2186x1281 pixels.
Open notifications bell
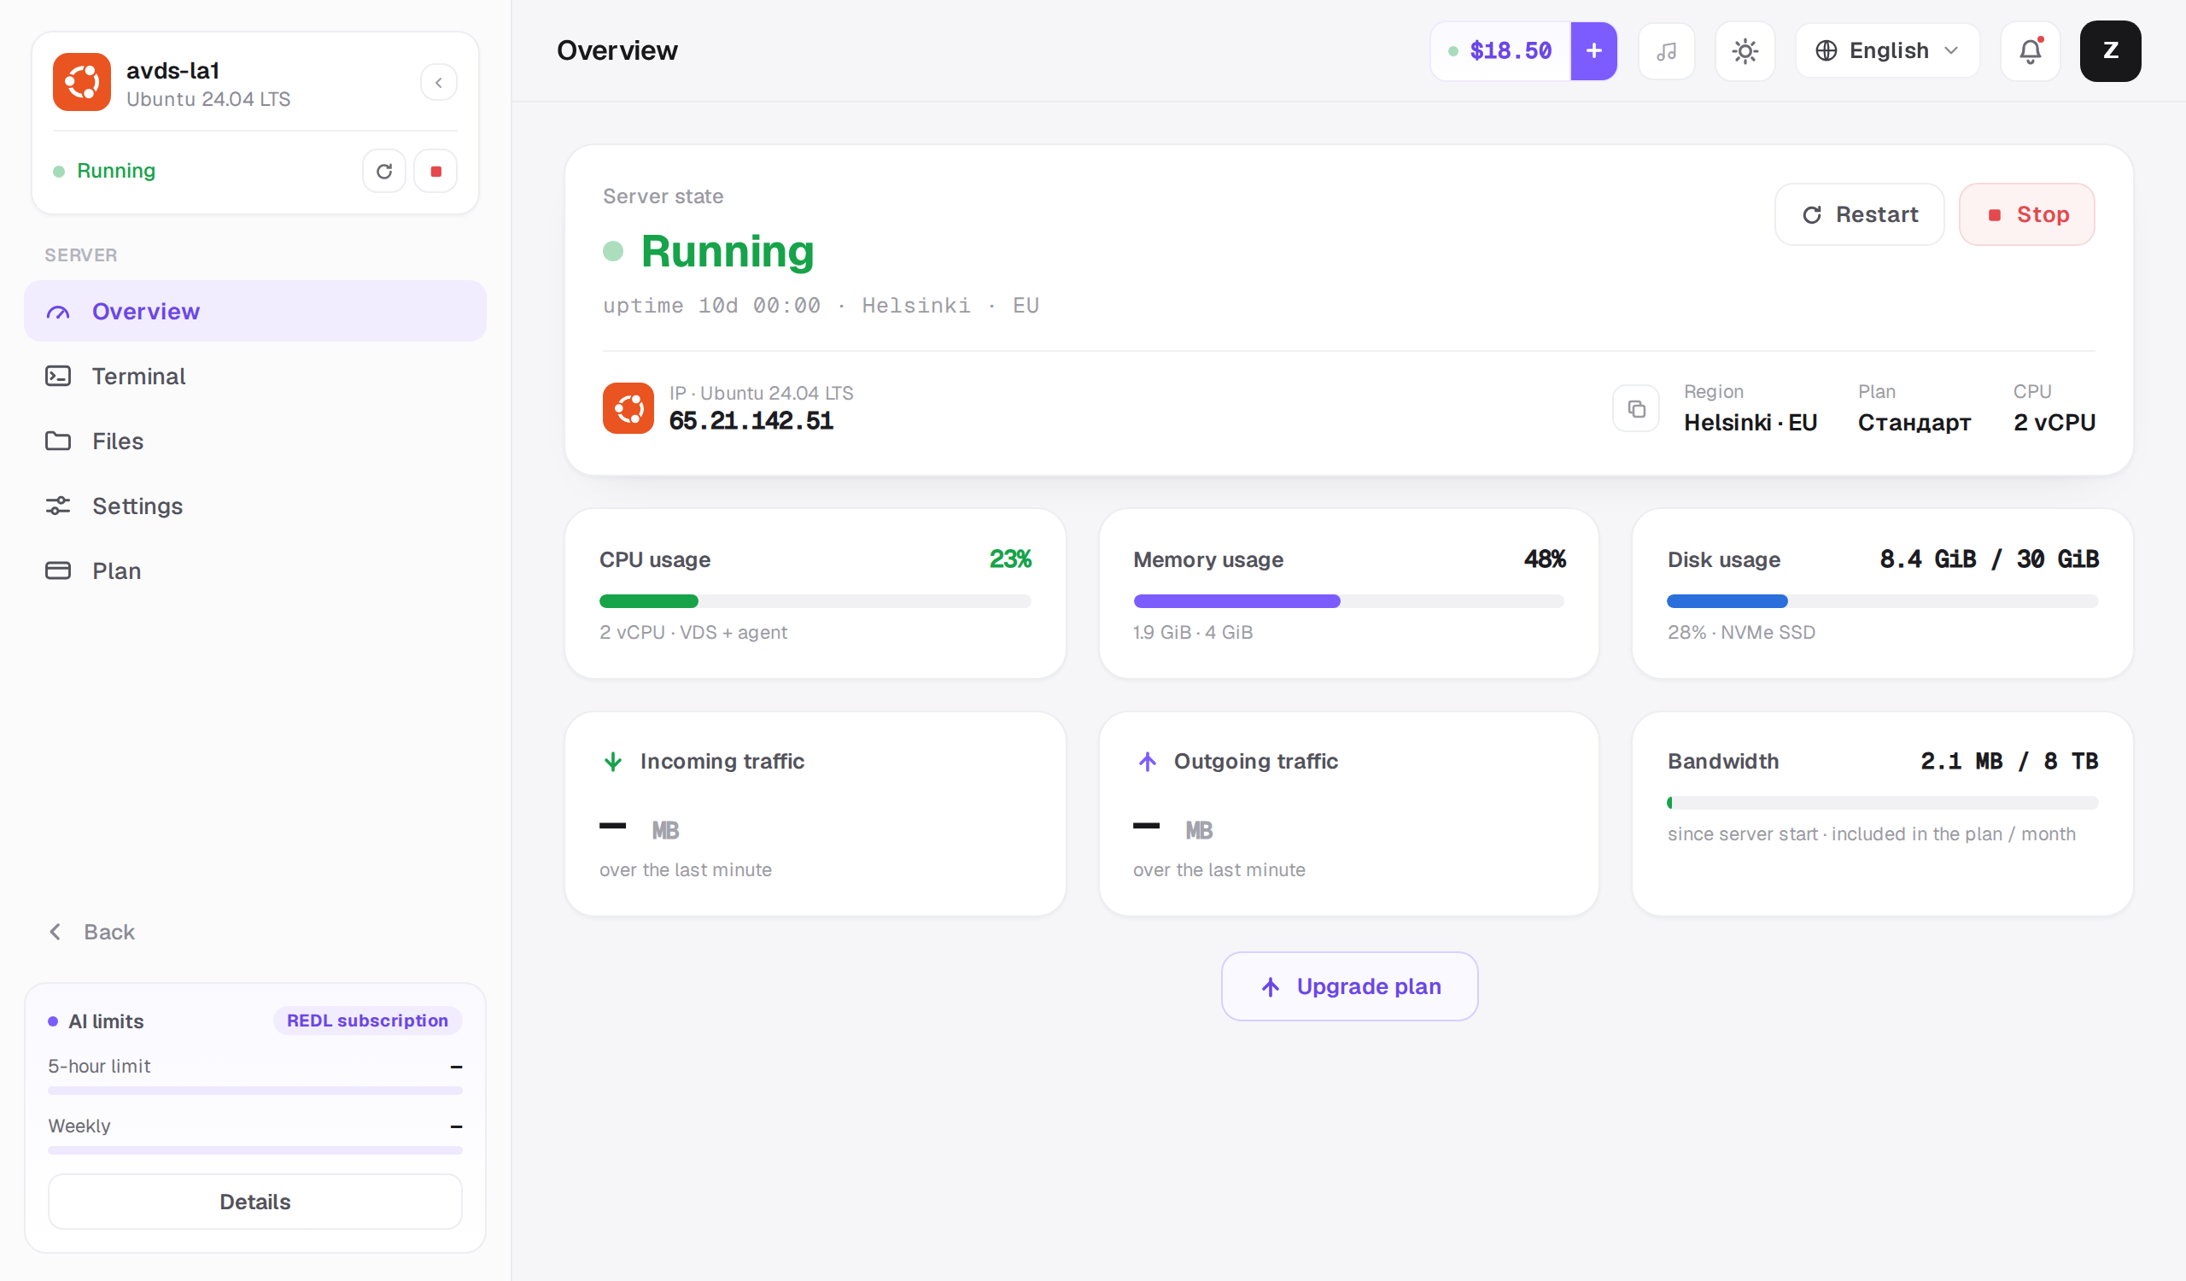[x=2031, y=51]
